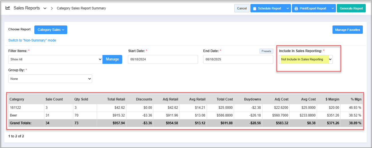Click the calendar icon on Schedule Report
This screenshot has height=148, width=372.
[x=254, y=9]
